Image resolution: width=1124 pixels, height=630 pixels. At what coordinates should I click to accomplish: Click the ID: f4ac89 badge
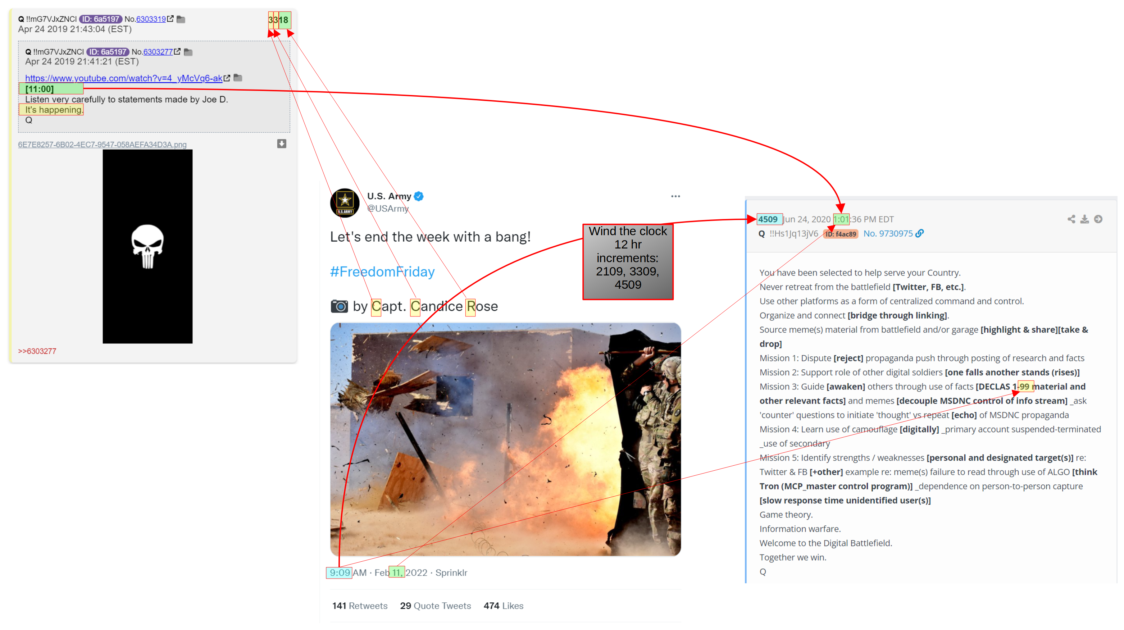(841, 234)
